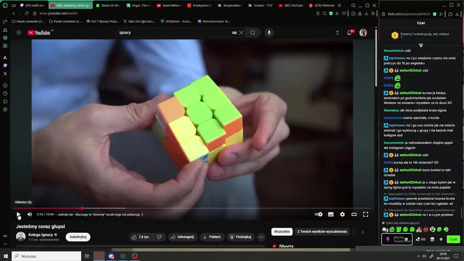Image resolution: width=464 pixels, height=261 pixels.
Task: Show more filter chips with right arrow
Action: click(362, 232)
